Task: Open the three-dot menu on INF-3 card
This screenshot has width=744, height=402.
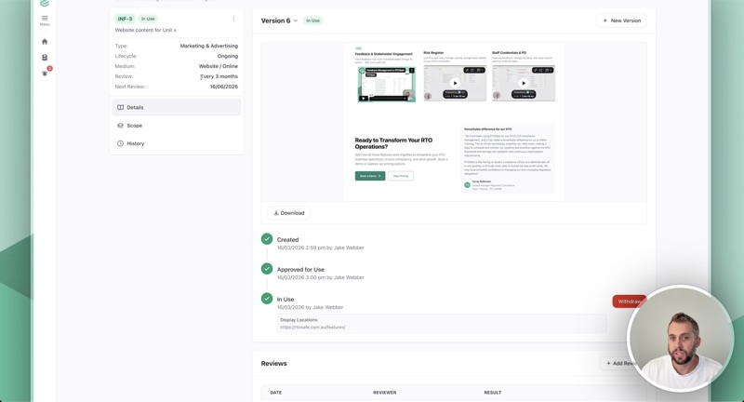Action: (x=233, y=19)
